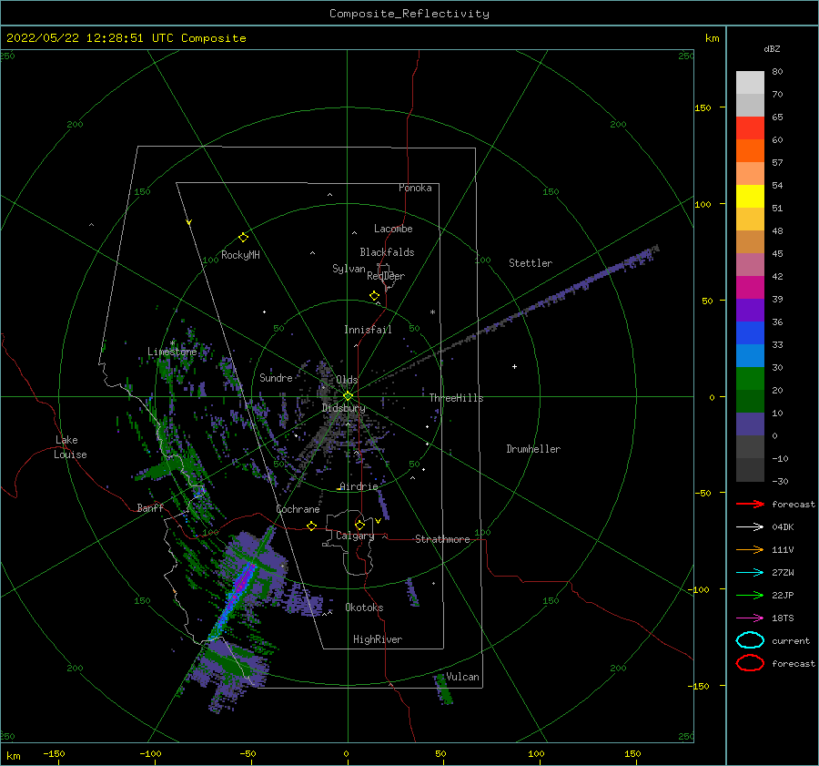Click the Calgary city label
Viewport: 819px width, 766px height.
(355, 536)
